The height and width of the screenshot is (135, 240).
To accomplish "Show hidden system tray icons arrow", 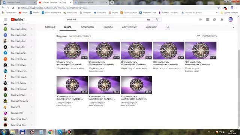I will 213,132.
